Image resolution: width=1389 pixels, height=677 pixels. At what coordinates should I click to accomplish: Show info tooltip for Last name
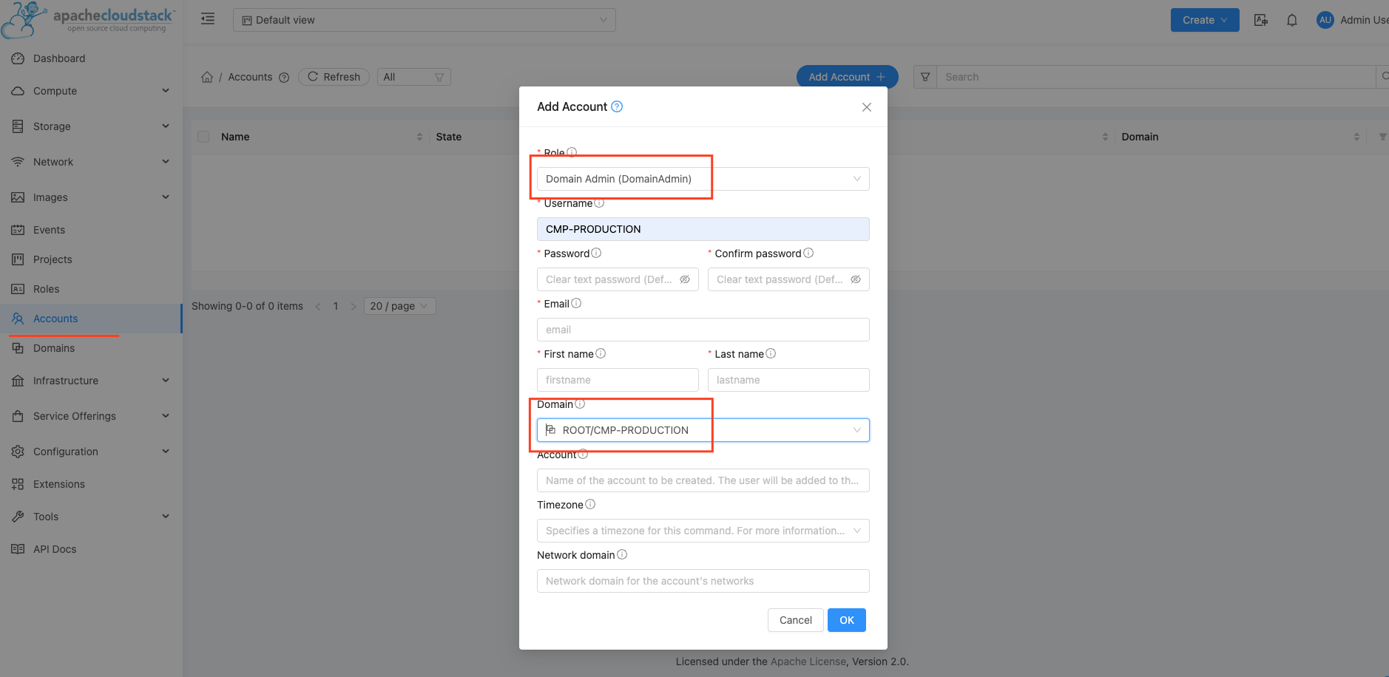771,353
